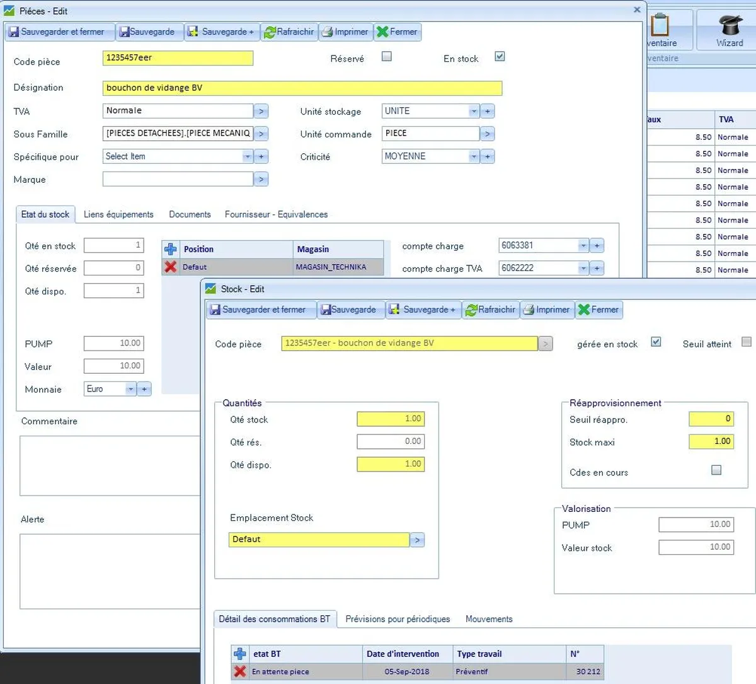Delete the En attente piece row with red X

[x=240, y=671]
